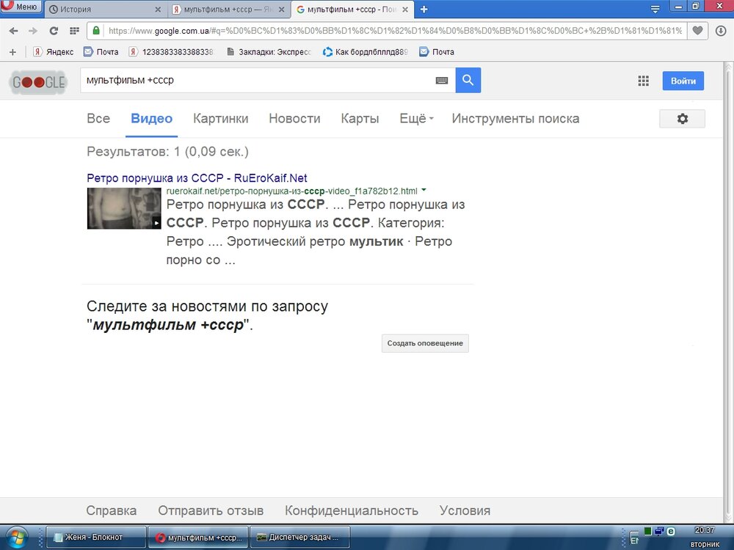
Task: Click into the Google search text field
Action: 257,81
